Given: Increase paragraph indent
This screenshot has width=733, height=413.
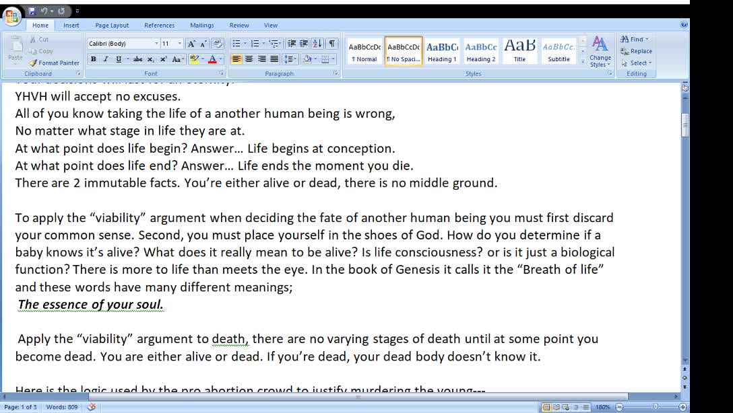Looking at the screenshot, I should click(304, 44).
